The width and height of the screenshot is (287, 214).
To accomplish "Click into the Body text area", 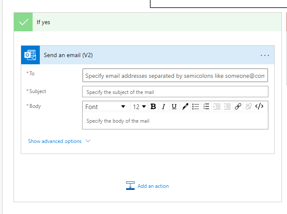I will click(x=175, y=121).
